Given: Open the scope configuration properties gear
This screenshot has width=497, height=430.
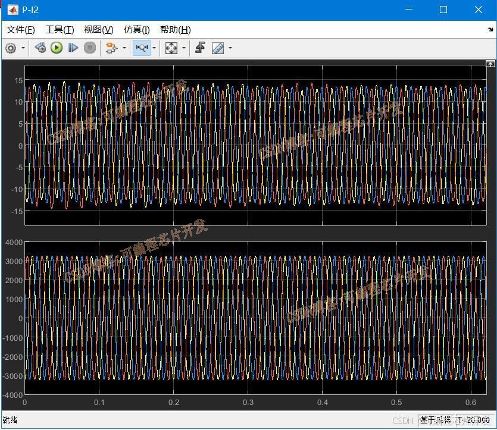Looking at the screenshot, I should [x=11, y=48].
